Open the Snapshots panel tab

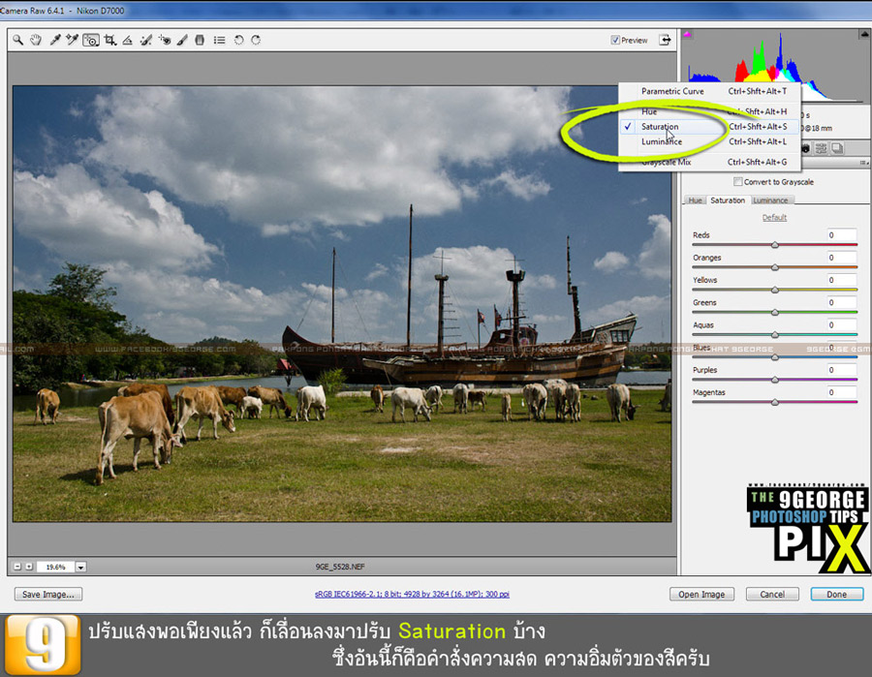click(837, 148)
